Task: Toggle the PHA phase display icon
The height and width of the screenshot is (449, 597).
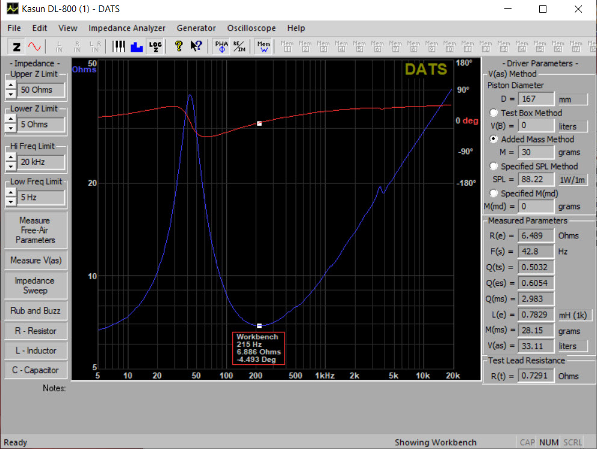Action: pos(221,46)
